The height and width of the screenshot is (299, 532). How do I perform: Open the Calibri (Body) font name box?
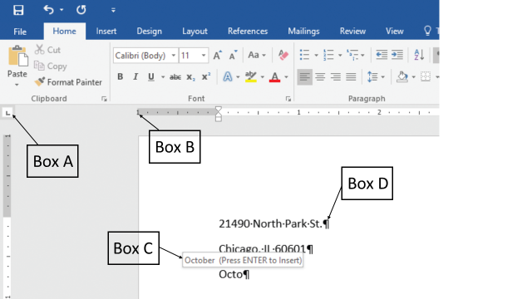(x=145, y=56)
